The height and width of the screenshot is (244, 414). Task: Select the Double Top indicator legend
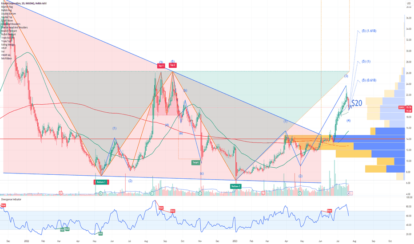7,17
